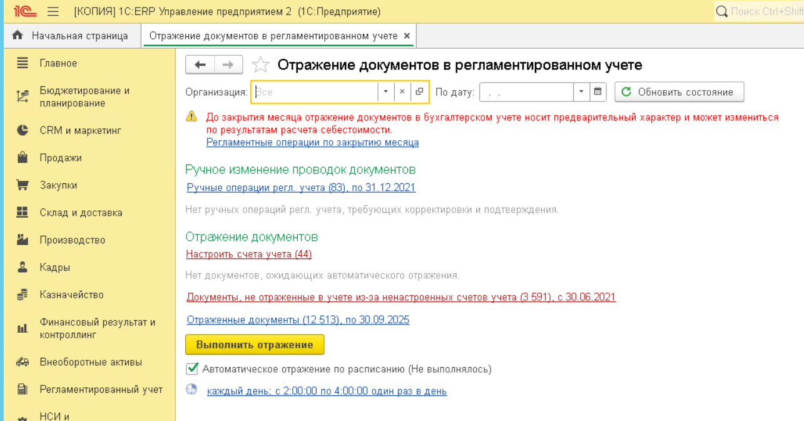The image size is (804, 421).
Task: Expand the Организация dropdown list
Action: 386,92
